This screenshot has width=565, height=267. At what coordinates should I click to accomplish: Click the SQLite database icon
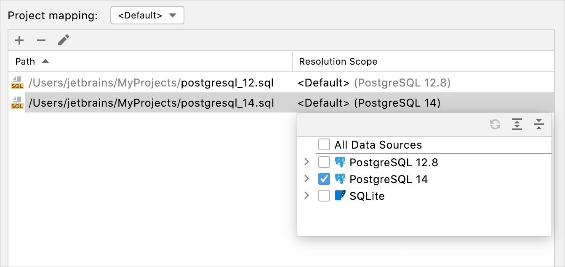pos(341,196)
